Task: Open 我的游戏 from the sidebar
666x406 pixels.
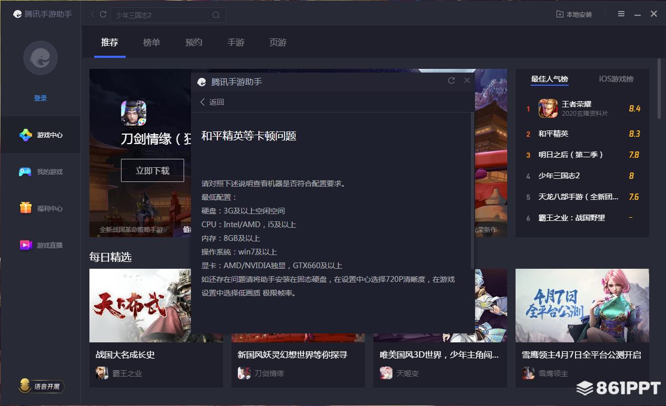Action: tap(41, 172)
